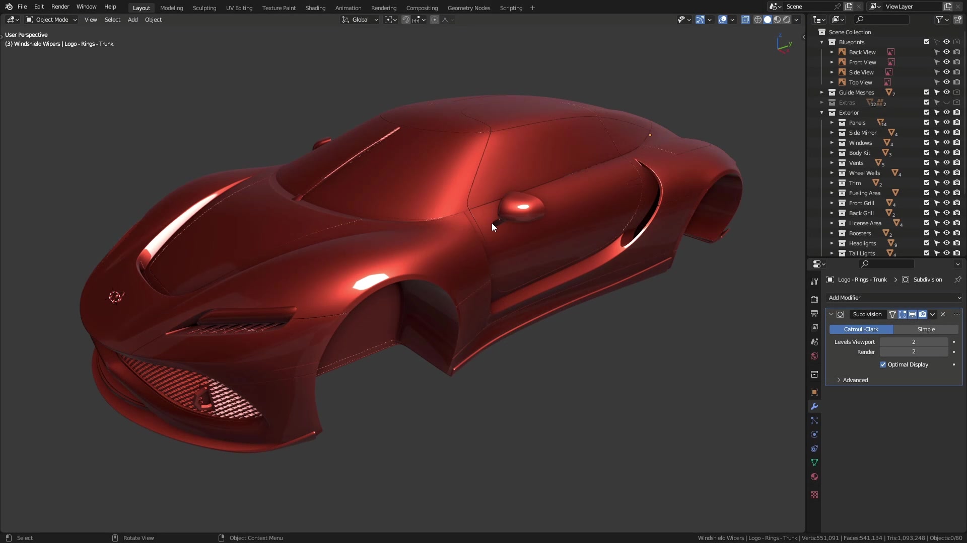Open the Material properties tab
This screenshot has height=543, width=967.
814,477
